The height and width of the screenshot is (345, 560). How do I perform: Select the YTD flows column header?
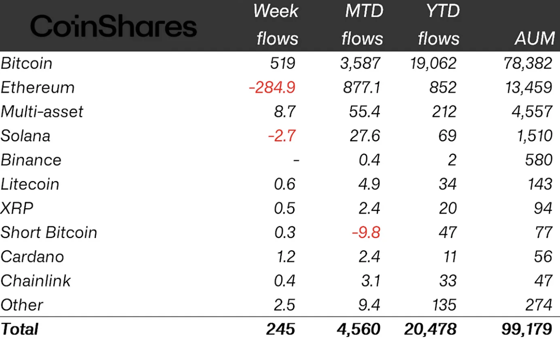click(438, 25)
